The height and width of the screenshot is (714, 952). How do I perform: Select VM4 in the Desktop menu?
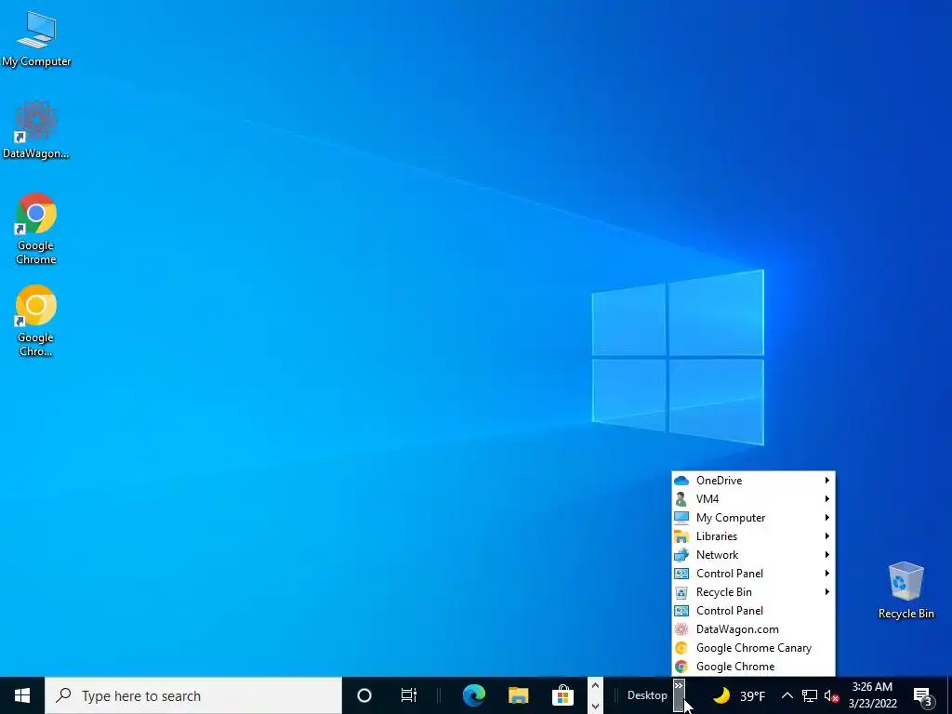coord(753,499)
